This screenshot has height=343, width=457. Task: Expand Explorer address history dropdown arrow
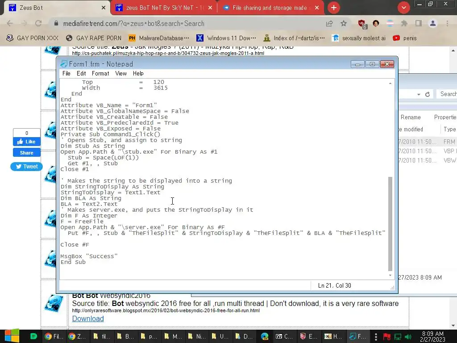tap(419, 94)
